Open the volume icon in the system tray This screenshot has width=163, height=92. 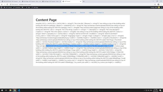pyautogui.click(x=148, y=90)
